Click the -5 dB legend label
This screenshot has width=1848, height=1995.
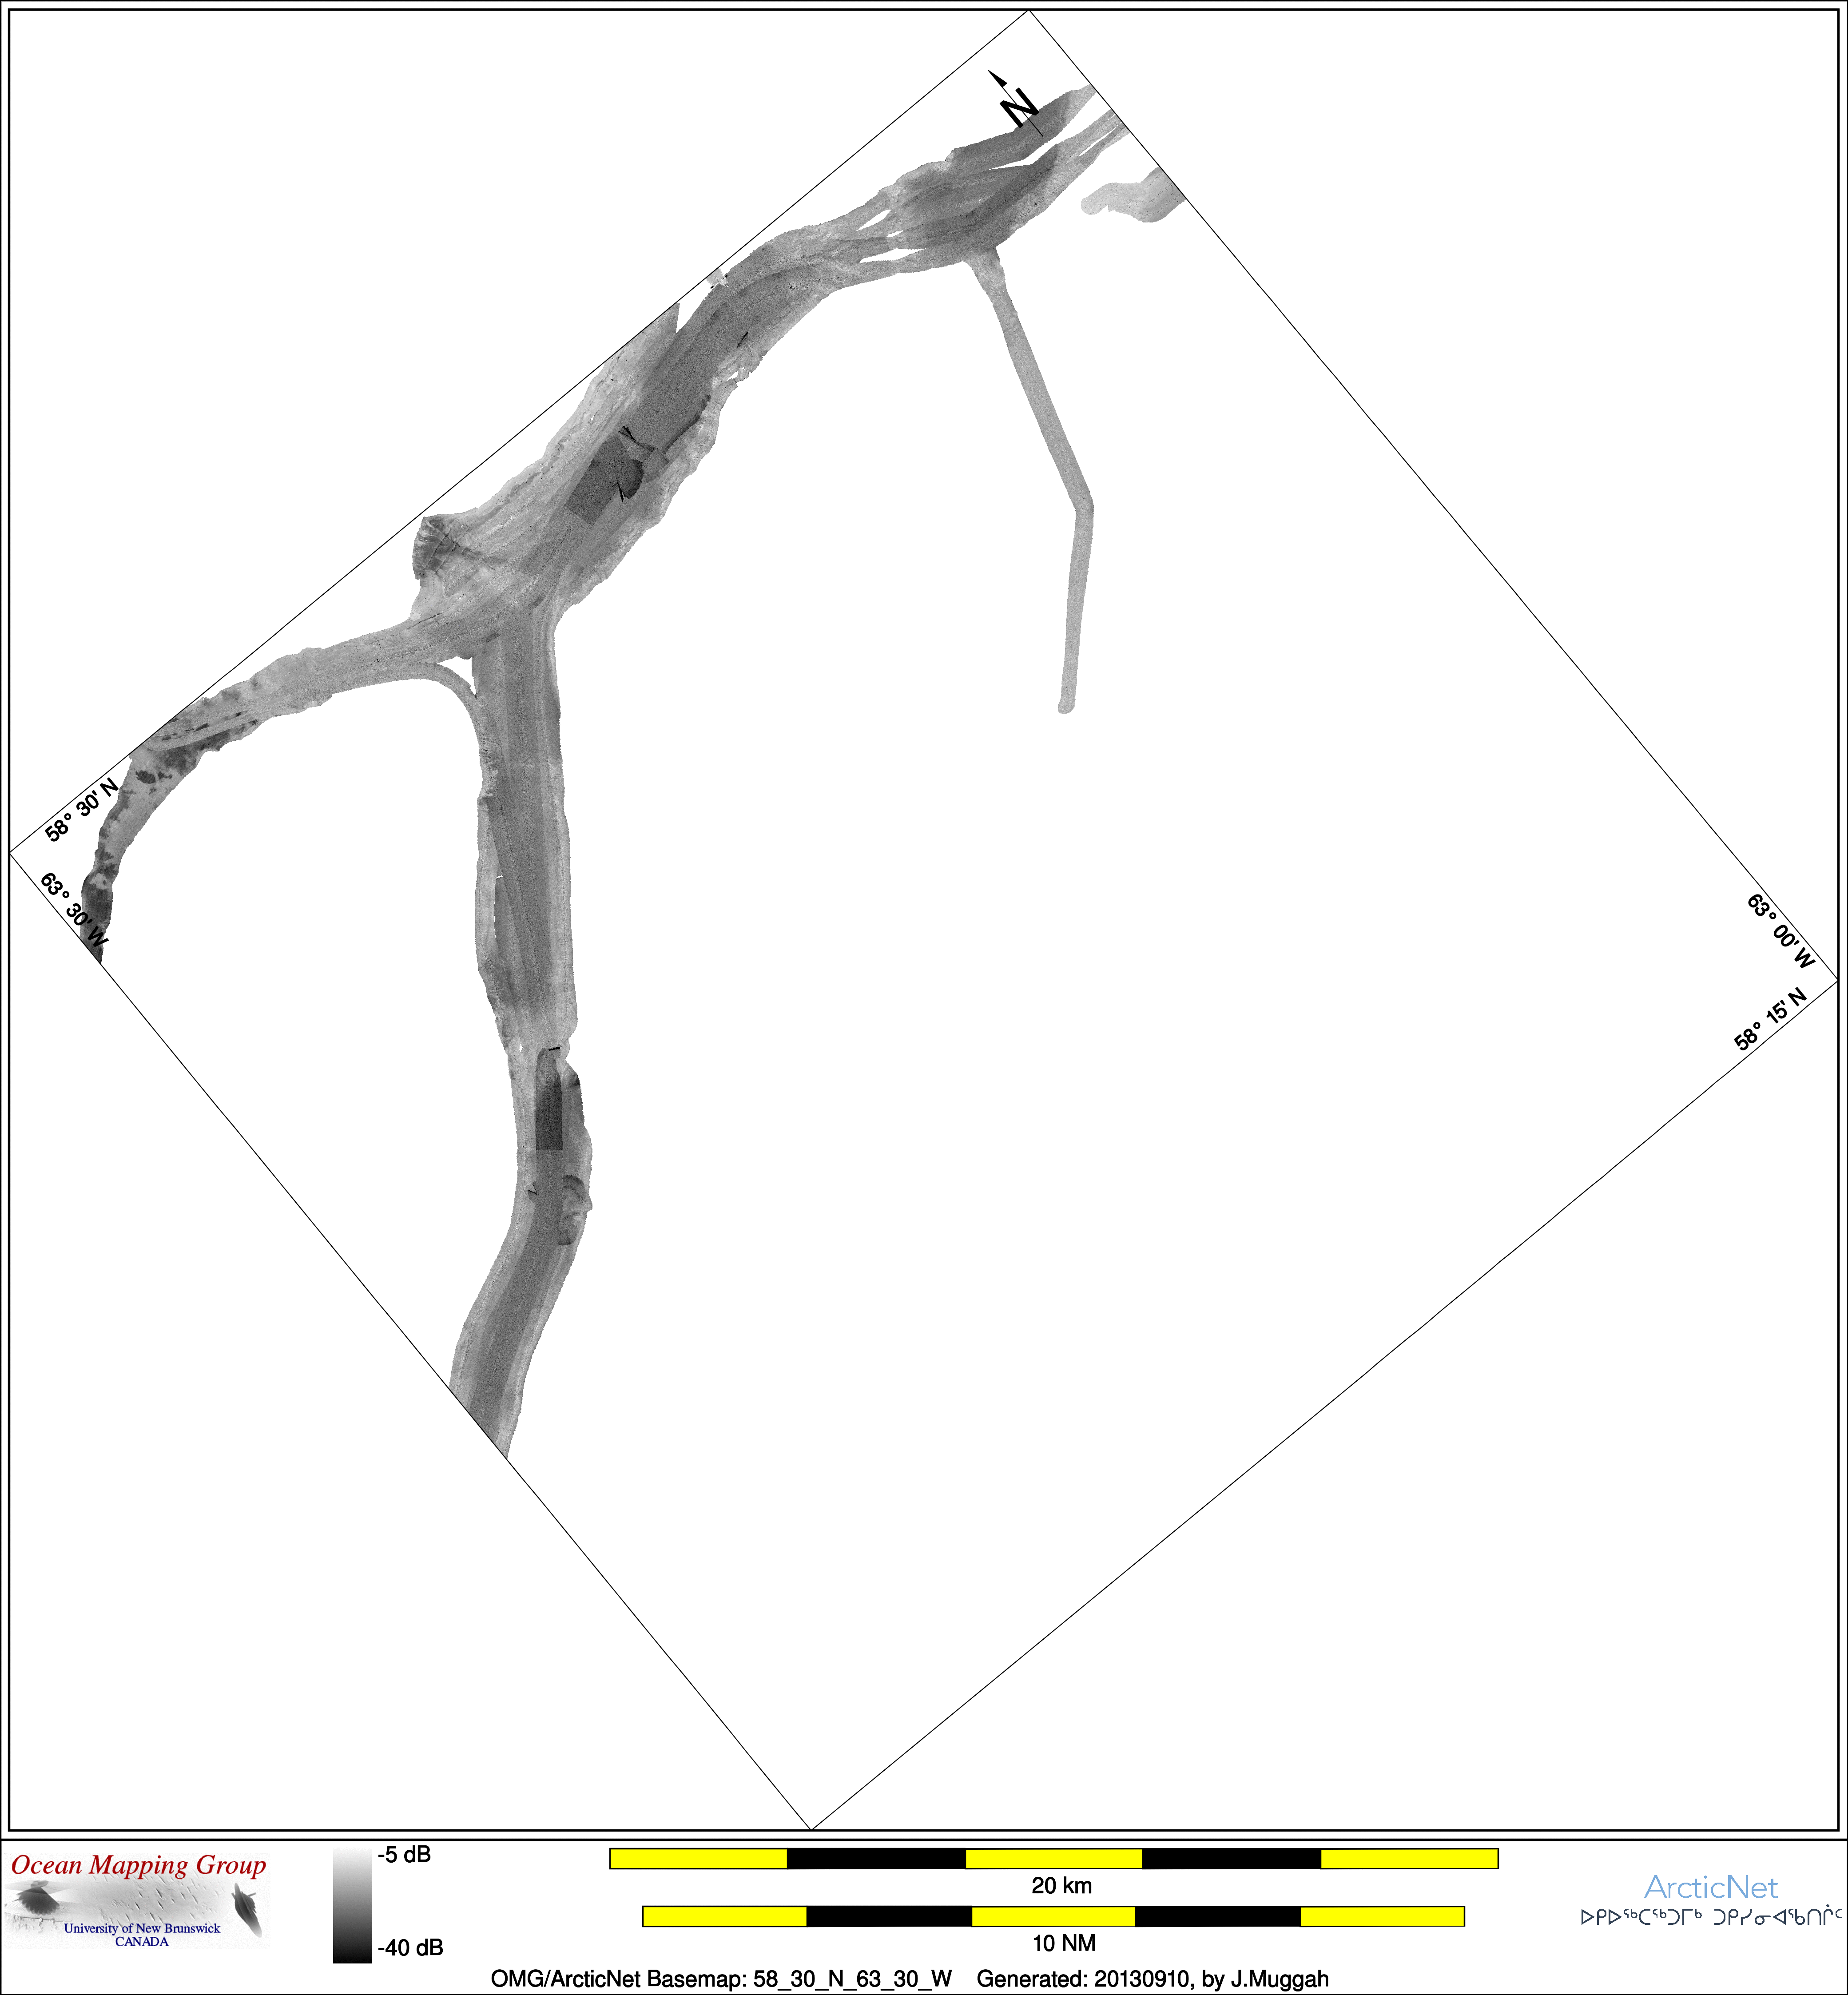click(404, 1855)
